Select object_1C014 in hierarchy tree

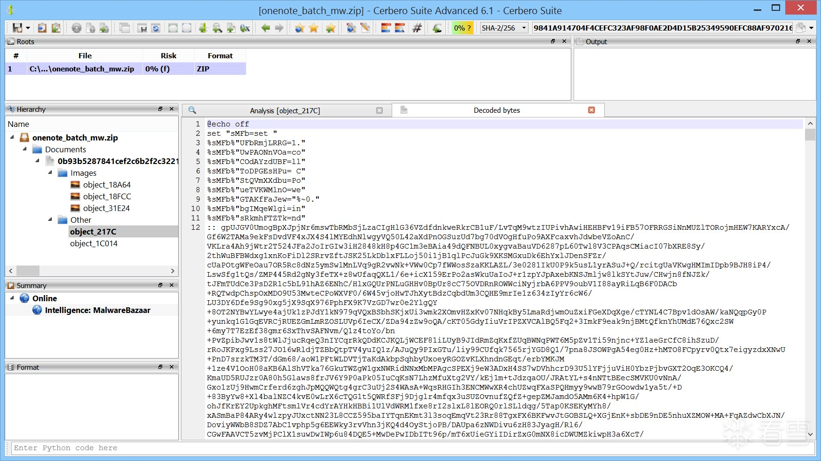click(x=94, y=243)
